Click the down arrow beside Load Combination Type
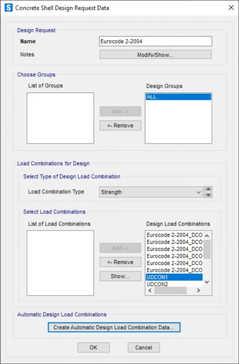This screenshot has height=364, width=239. [x=208, y=195]
